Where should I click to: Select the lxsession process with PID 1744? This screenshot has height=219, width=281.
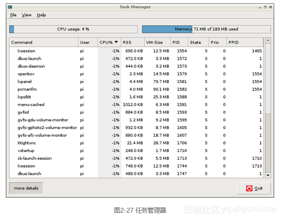136,166
